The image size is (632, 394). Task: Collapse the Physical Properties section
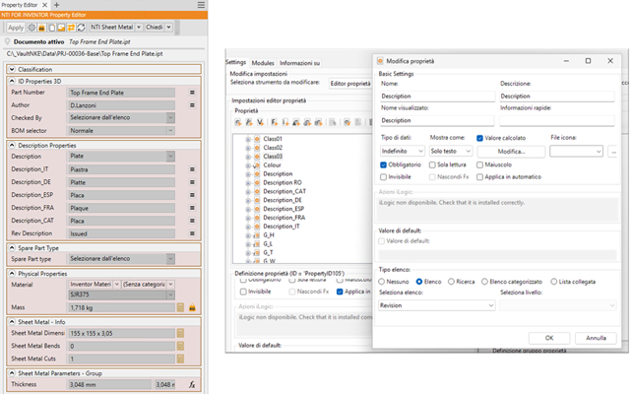click(12, 274)
